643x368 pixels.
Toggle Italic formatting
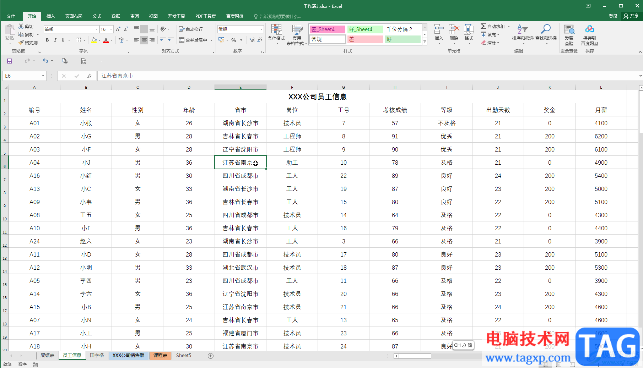(x=55, y=40)
